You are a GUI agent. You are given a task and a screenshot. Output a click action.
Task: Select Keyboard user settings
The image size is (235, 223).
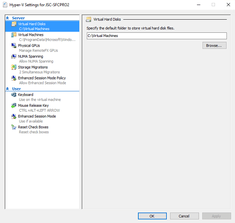(42, 97)
